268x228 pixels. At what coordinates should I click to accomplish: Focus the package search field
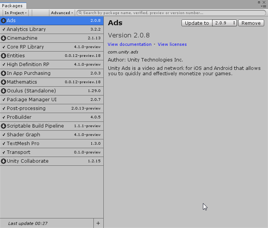point(171,13)
